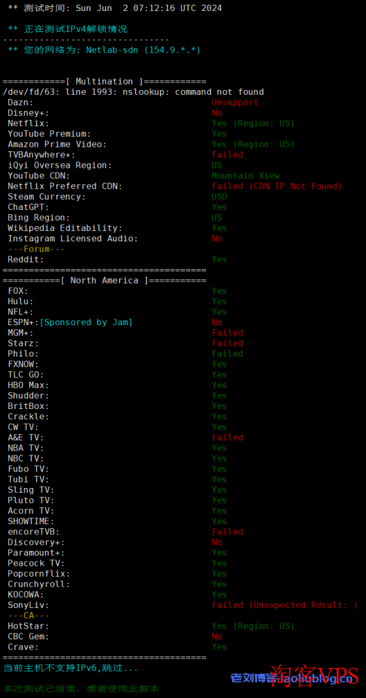Click the ChatGPT row label
The image size is (366, 698).
click(x=29, y=207)
